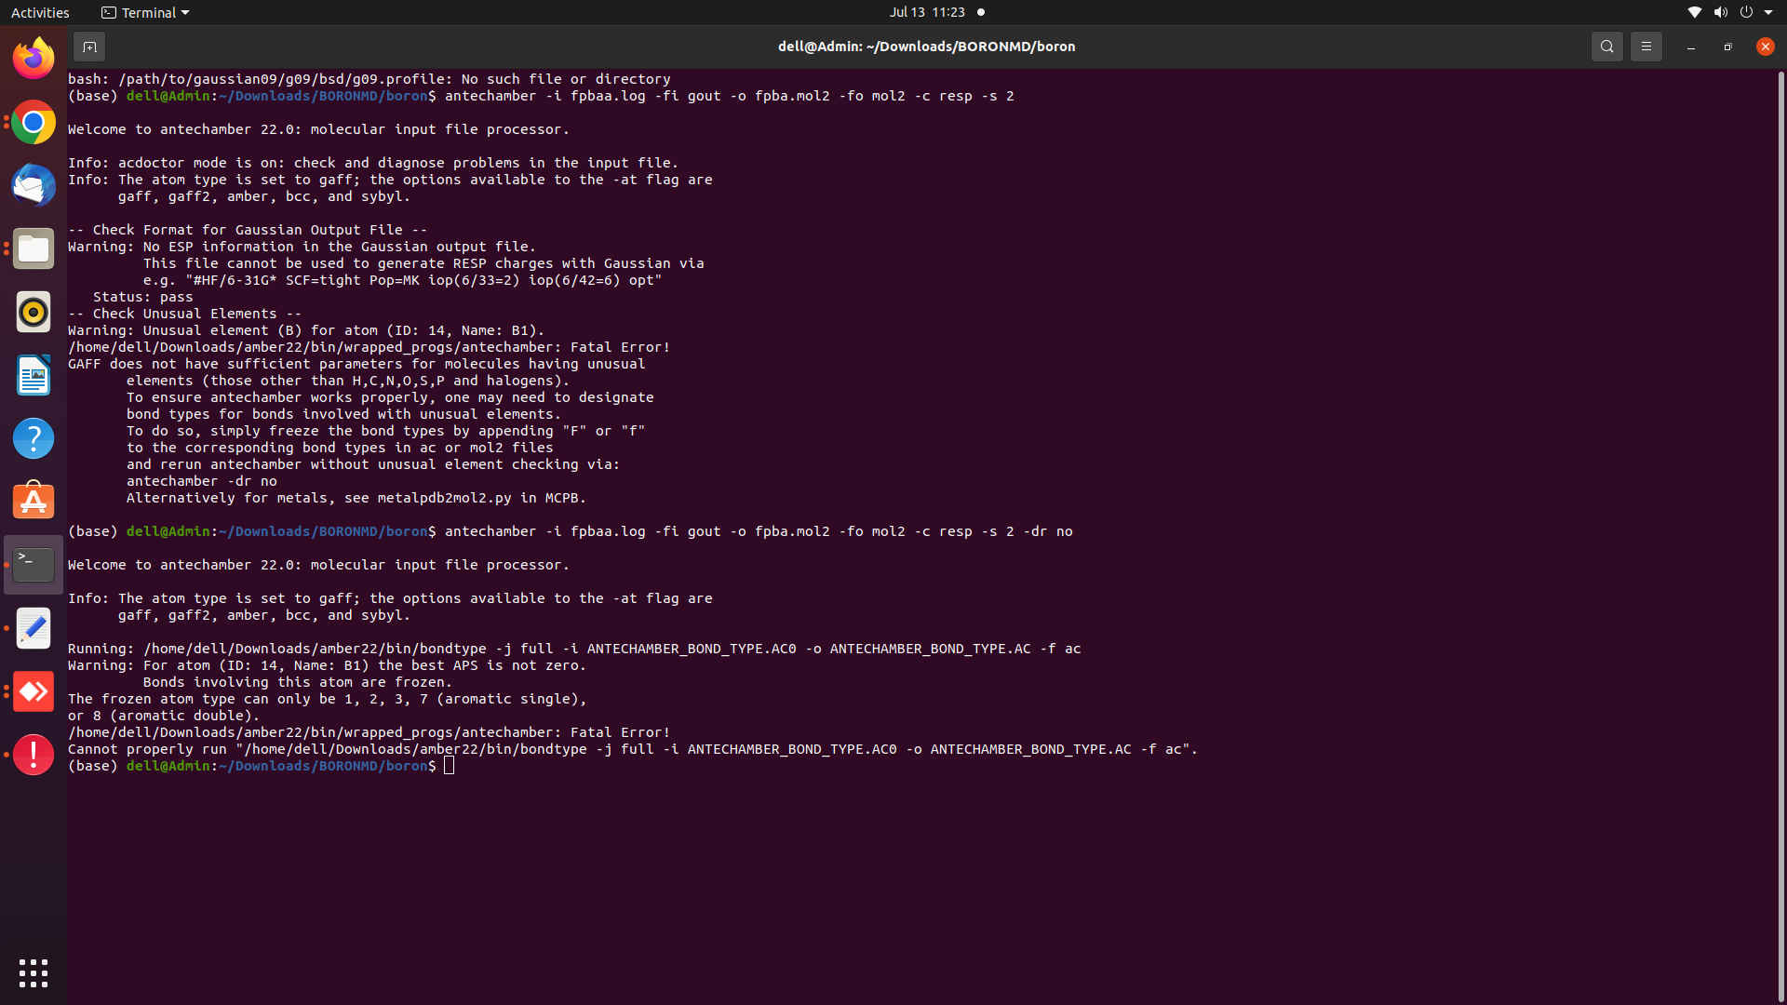Open the Activities overview

click(x=40, y=12)
